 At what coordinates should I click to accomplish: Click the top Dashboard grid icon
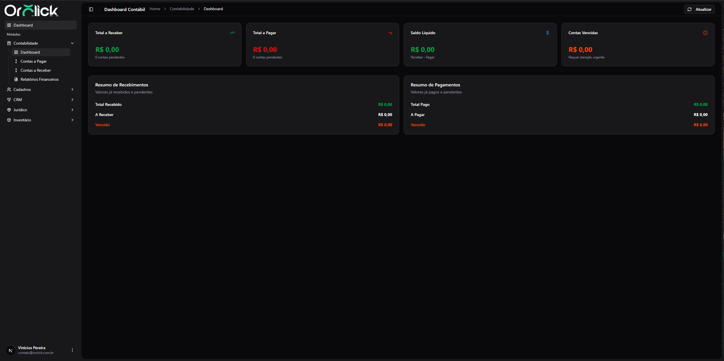(9, 25)
